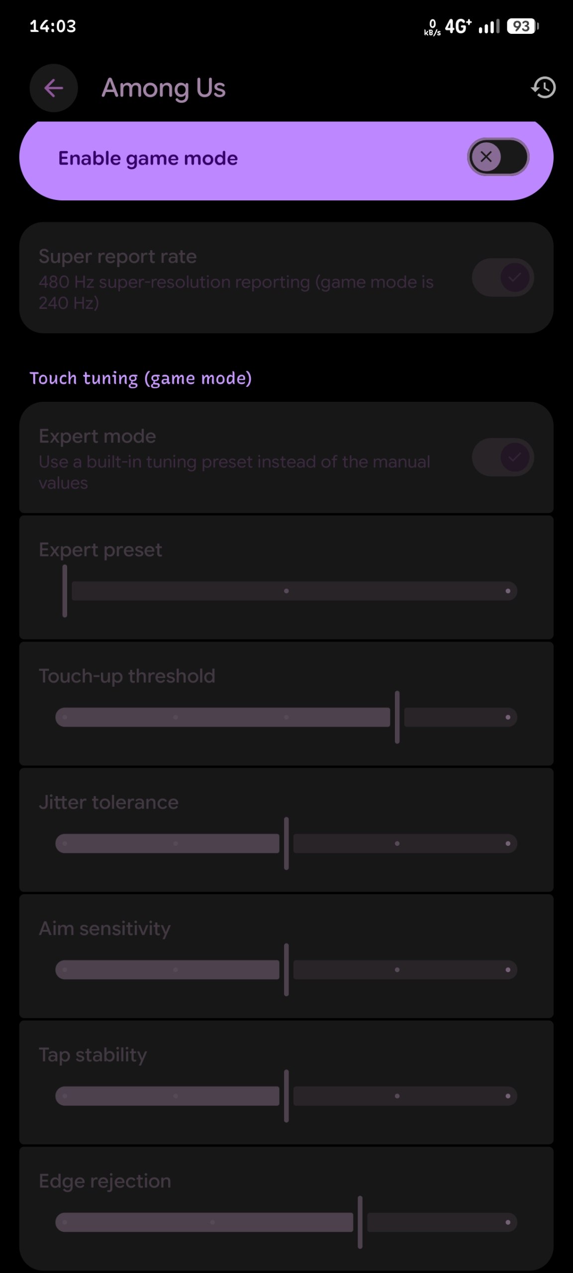Click the Jitter tolerance slider handle
This screenshot has height=1273, width=573.
point(286,843)
